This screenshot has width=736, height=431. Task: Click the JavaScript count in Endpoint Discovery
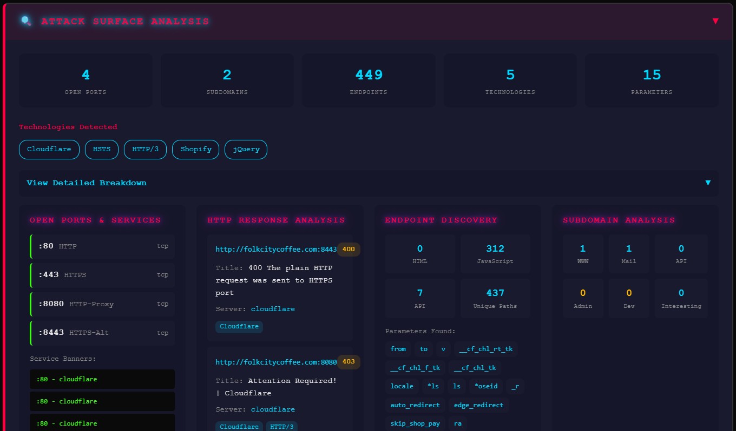[x=495, y=254]
